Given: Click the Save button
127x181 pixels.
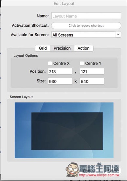Looking at the screenshot, I should pyautogui.click(x=112, y=171).
